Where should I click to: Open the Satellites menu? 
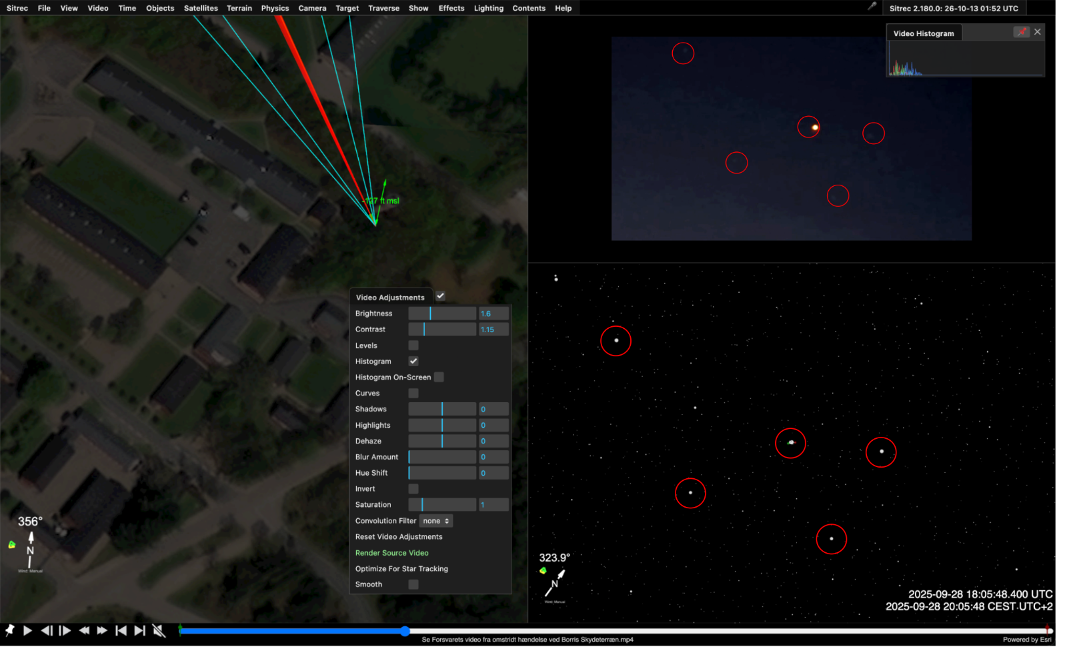pos(201,8)
